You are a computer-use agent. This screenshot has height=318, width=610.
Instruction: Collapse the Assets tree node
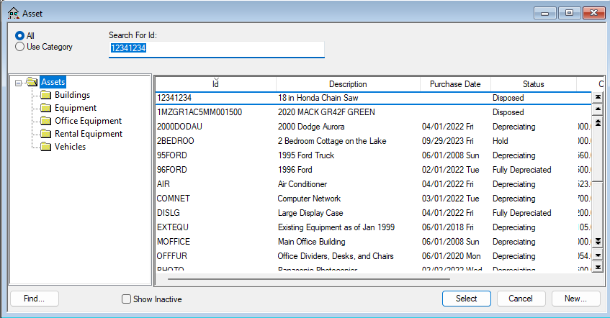point(19,82)
